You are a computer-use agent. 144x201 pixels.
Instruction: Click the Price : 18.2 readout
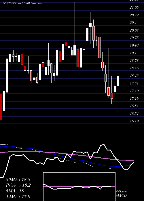click(x=18, y=185)
